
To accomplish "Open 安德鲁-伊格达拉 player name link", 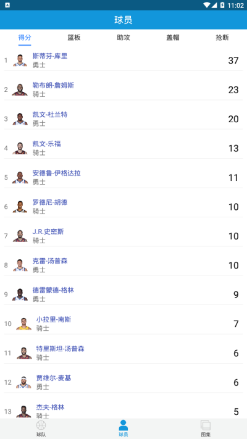I will 57,173.
